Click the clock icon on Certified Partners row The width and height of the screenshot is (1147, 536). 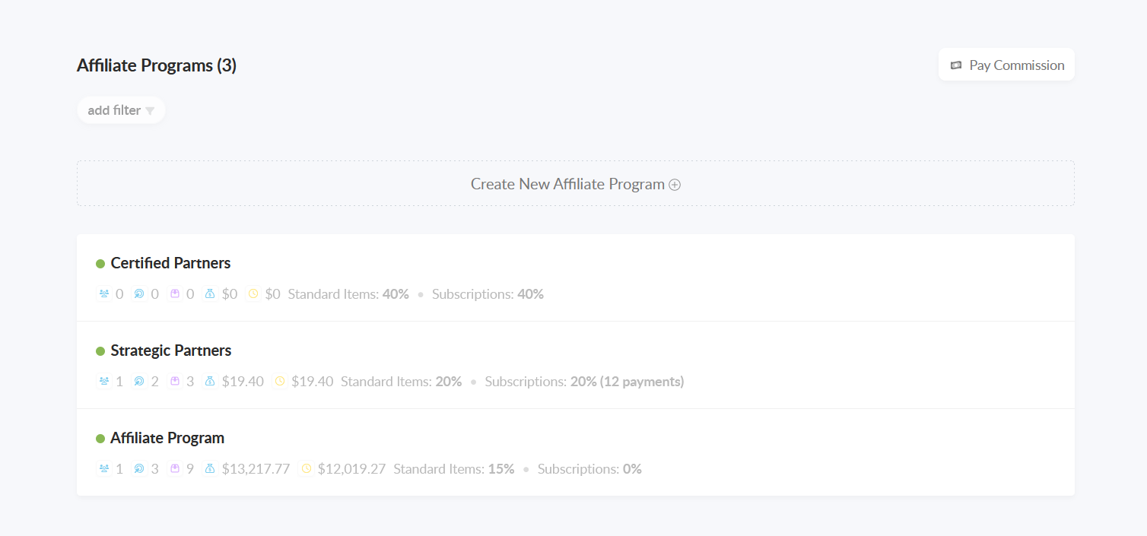(x=253, y=293)
